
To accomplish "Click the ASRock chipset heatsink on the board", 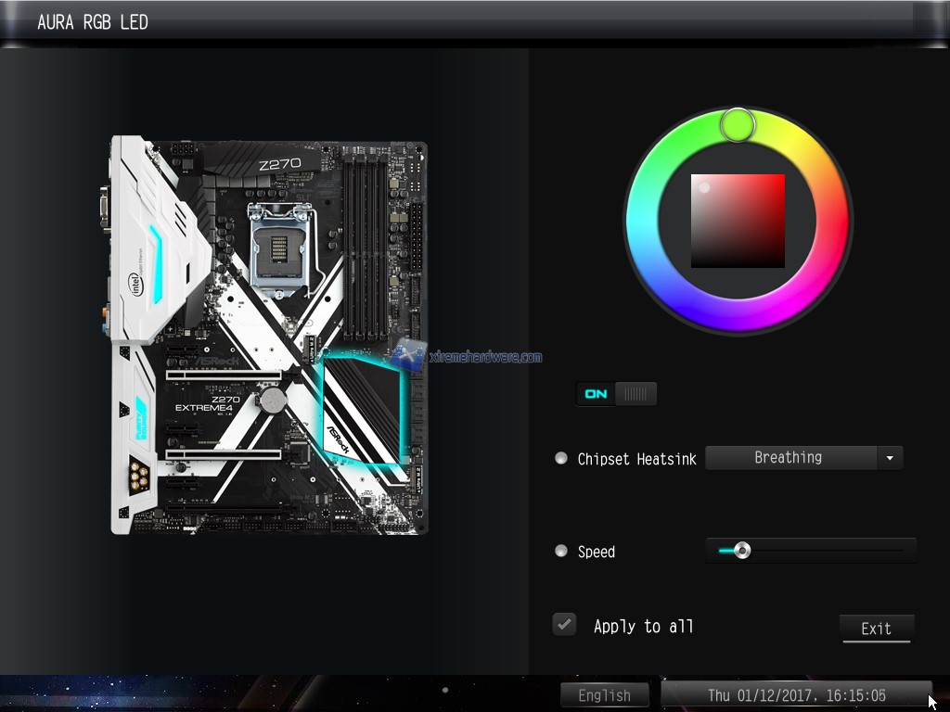I will [x=362, y=413].
